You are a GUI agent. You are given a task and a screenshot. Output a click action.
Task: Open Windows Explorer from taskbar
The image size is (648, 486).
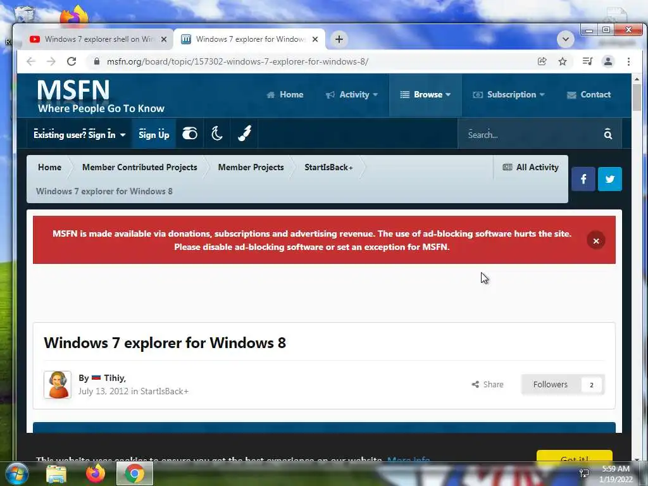[56, 473]
